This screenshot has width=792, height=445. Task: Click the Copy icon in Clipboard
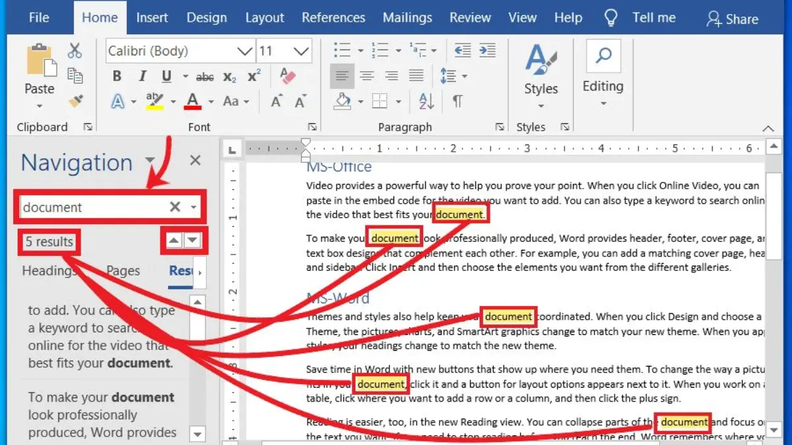click(x=75, y=76)
